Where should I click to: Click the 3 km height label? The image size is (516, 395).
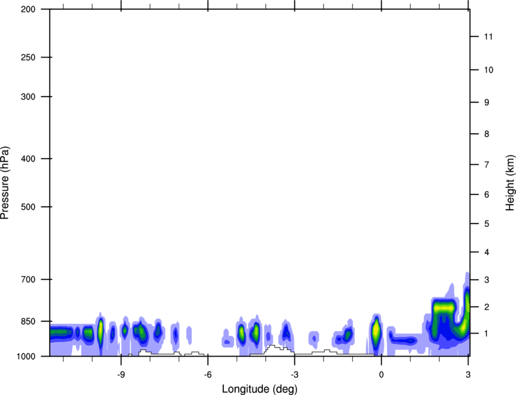(x=487, y=280)
